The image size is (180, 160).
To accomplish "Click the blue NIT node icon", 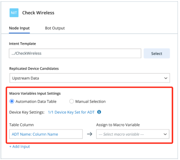I will point(14,13).
